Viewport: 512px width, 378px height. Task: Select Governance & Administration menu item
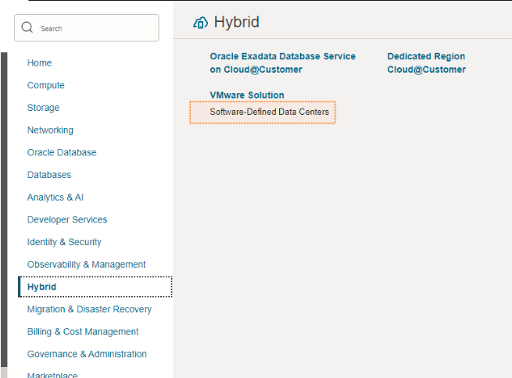coord(87,354)
